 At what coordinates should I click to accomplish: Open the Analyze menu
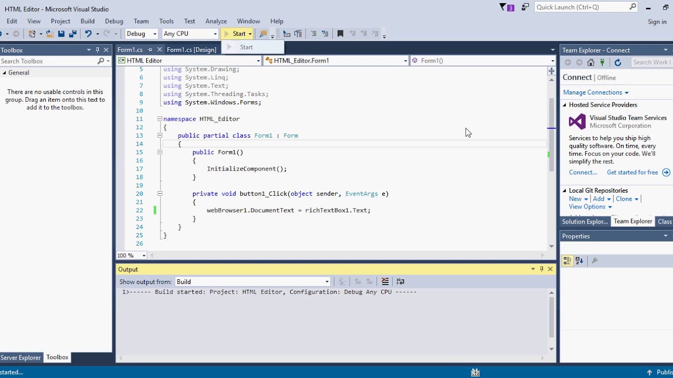(x=216, y=21)
